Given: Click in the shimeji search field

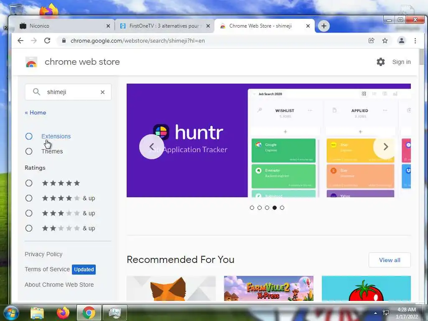Looking at the screenshot, I should (x=68, y=92).
